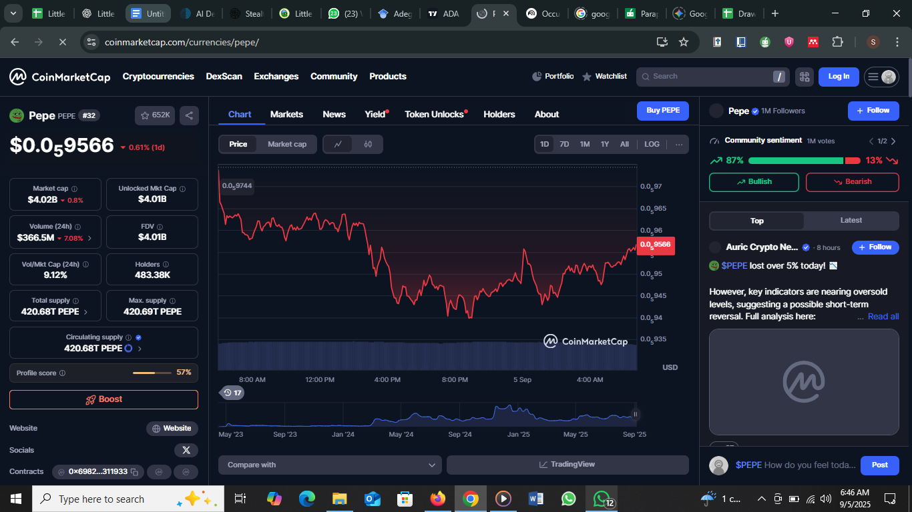Click the Market cap info icon
This screenshot has width=912, height=512.
click(74, 189)
